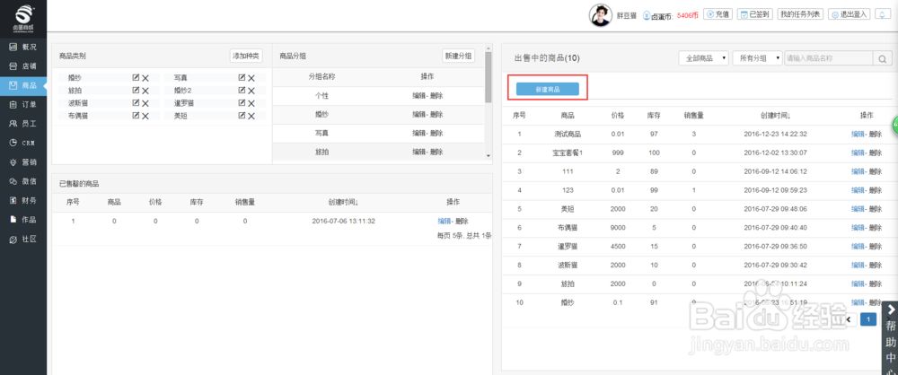Click 编辑- 删除 for 写真 group
Screen dimensions: 898x375
click(x=427, y=134)
